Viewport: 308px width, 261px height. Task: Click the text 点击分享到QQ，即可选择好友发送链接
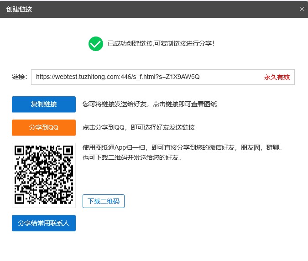point(139,127)
